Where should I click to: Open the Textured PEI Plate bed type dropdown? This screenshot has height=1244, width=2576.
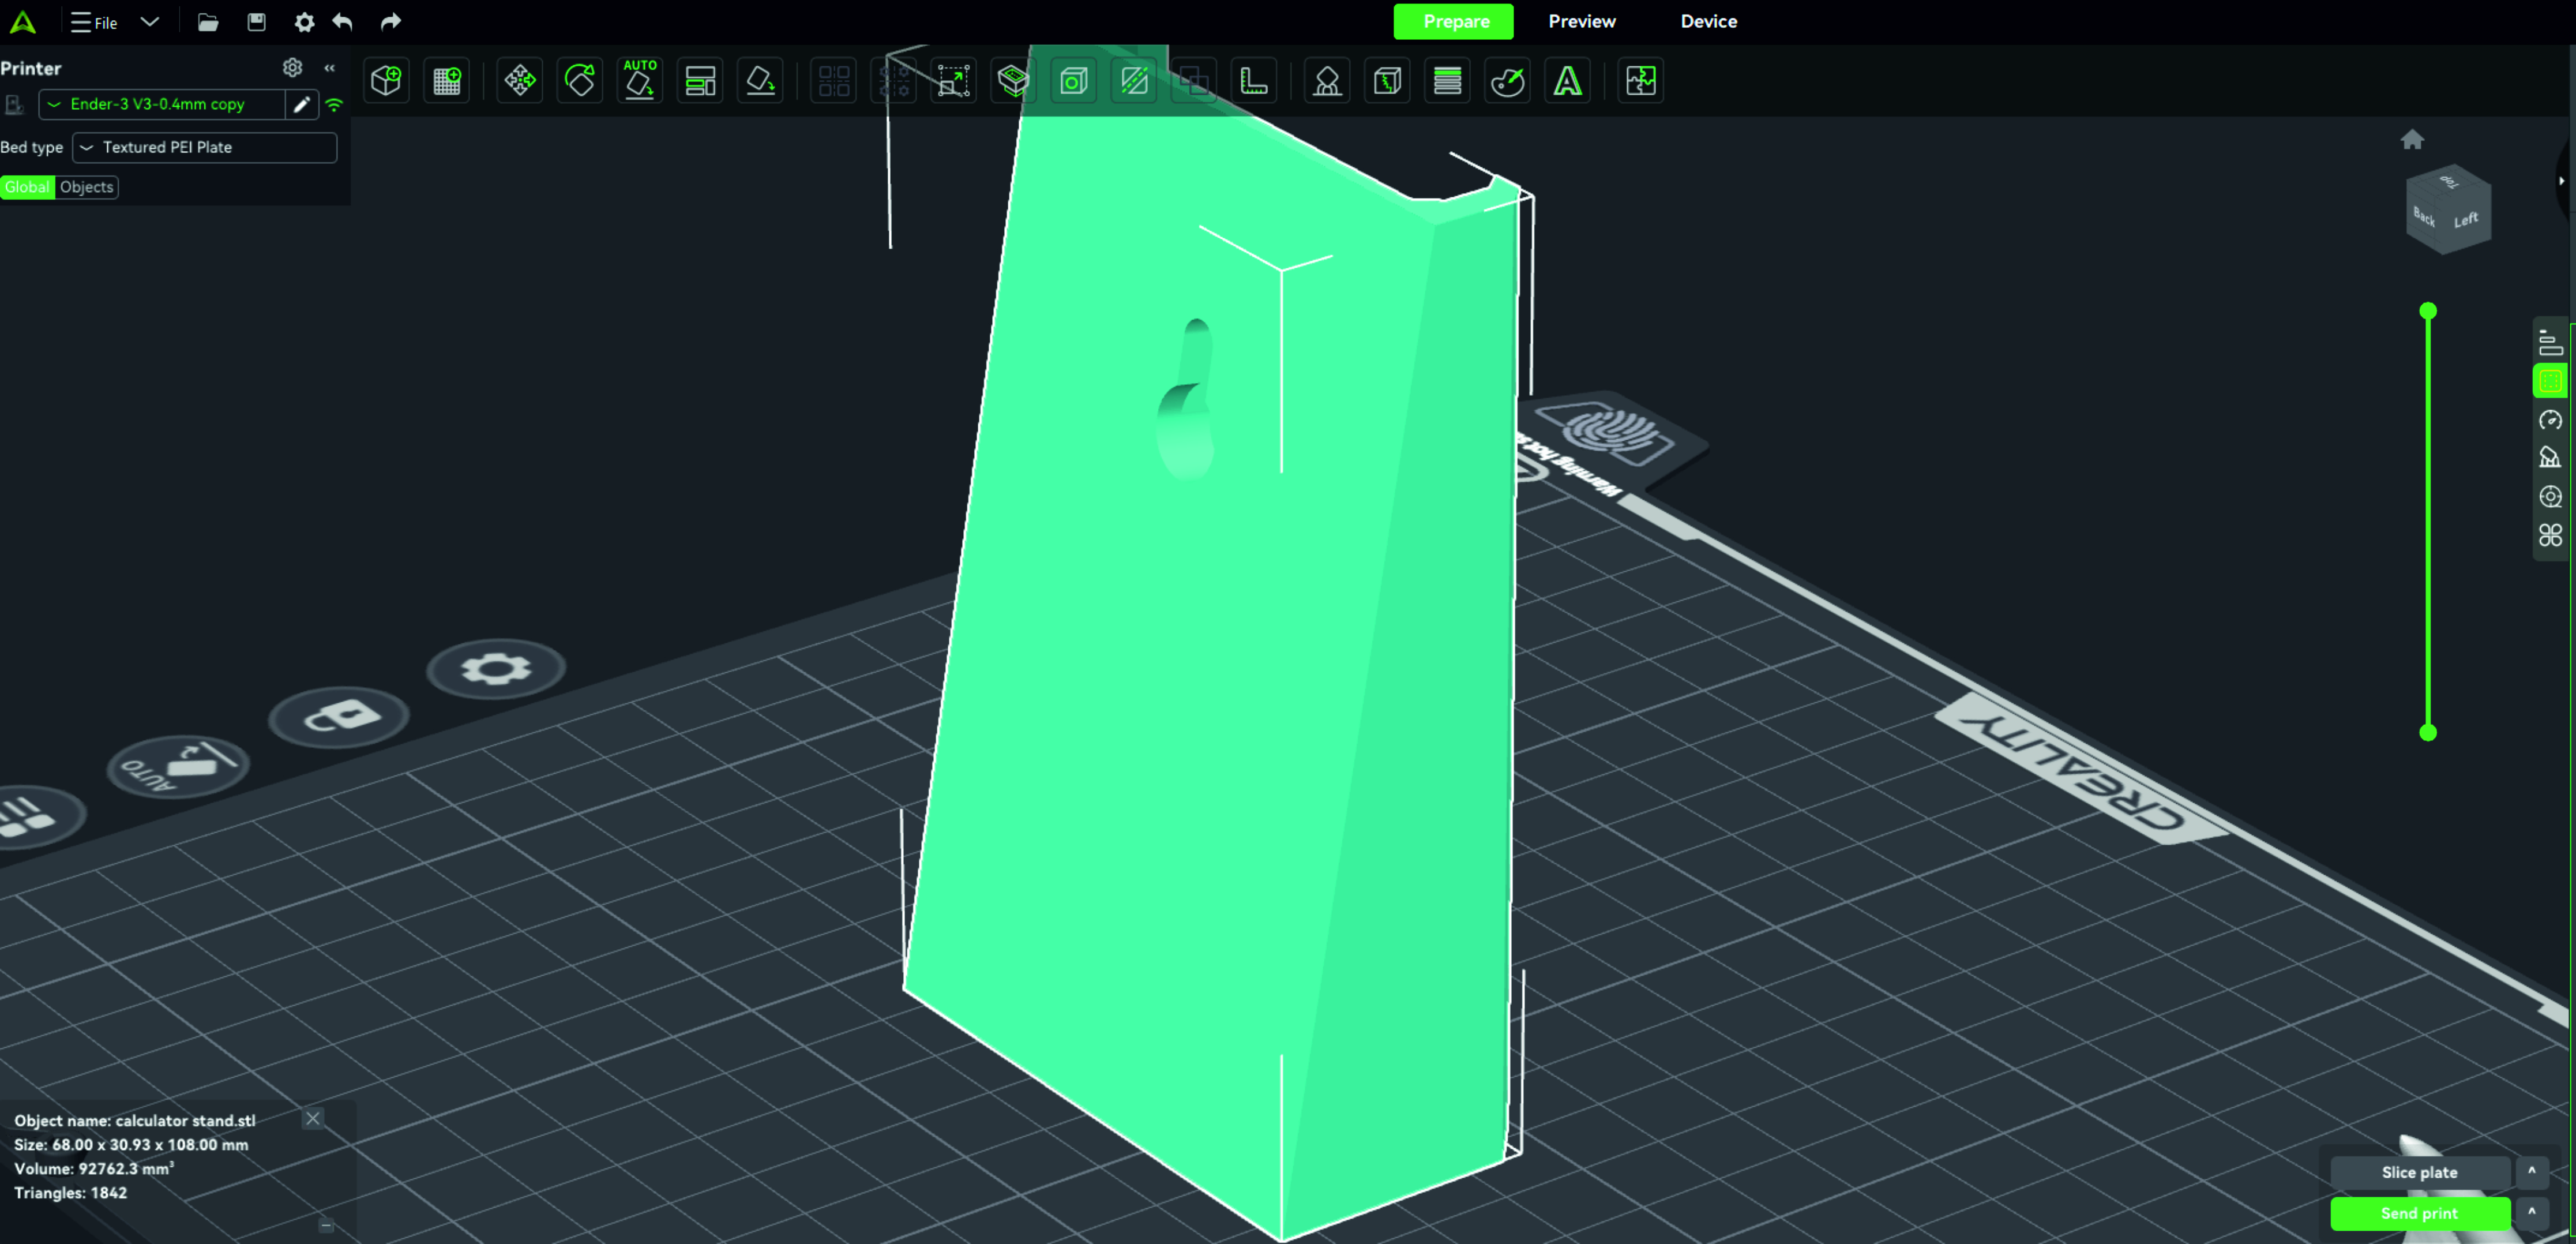205,147
